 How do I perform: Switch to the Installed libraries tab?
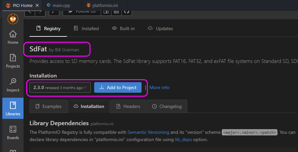86,29
